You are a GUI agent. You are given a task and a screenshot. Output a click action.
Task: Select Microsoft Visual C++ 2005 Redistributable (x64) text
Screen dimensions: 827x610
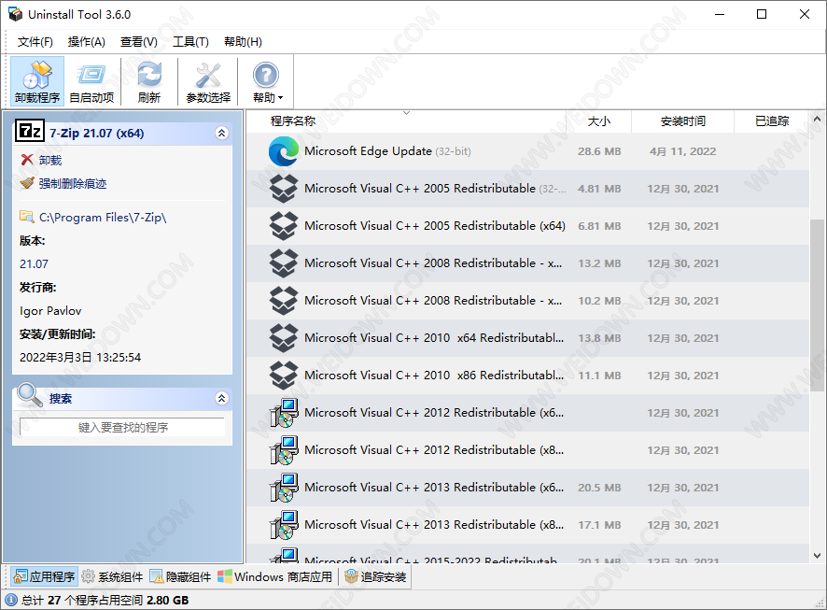click(435, 226)
